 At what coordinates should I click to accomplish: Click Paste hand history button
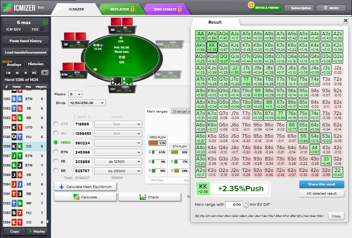click(26, 41)
